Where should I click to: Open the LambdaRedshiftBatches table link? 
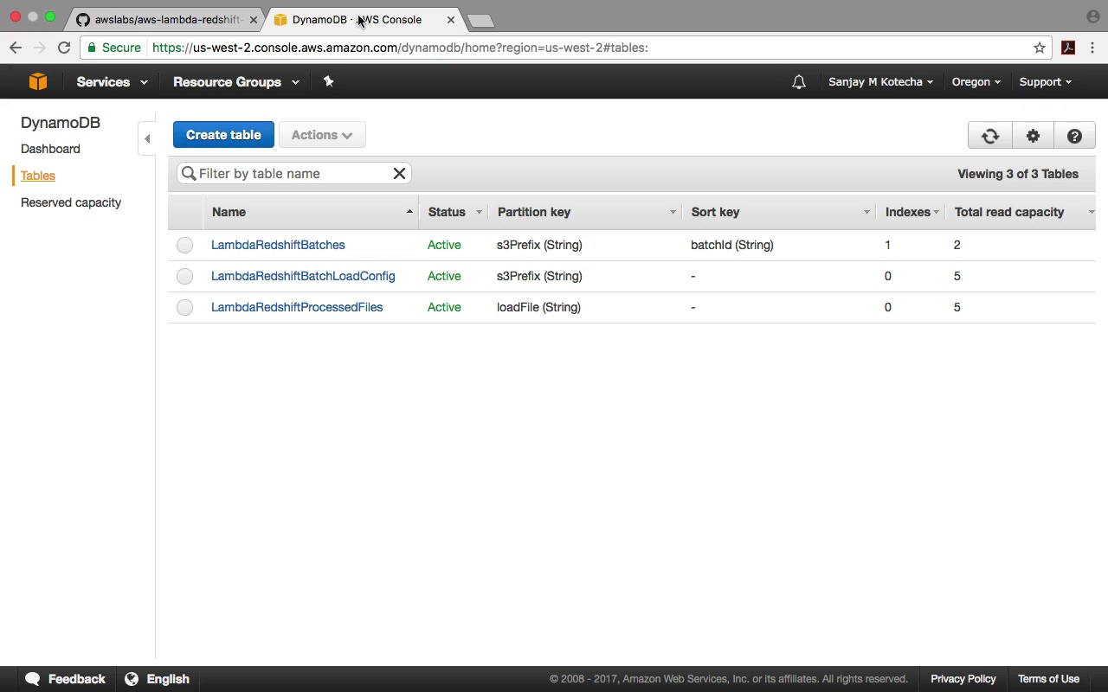click(x=278, y=245)
